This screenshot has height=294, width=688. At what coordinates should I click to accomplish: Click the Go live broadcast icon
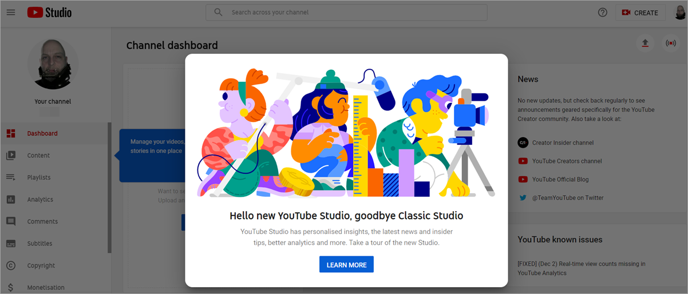pos(670,43)
